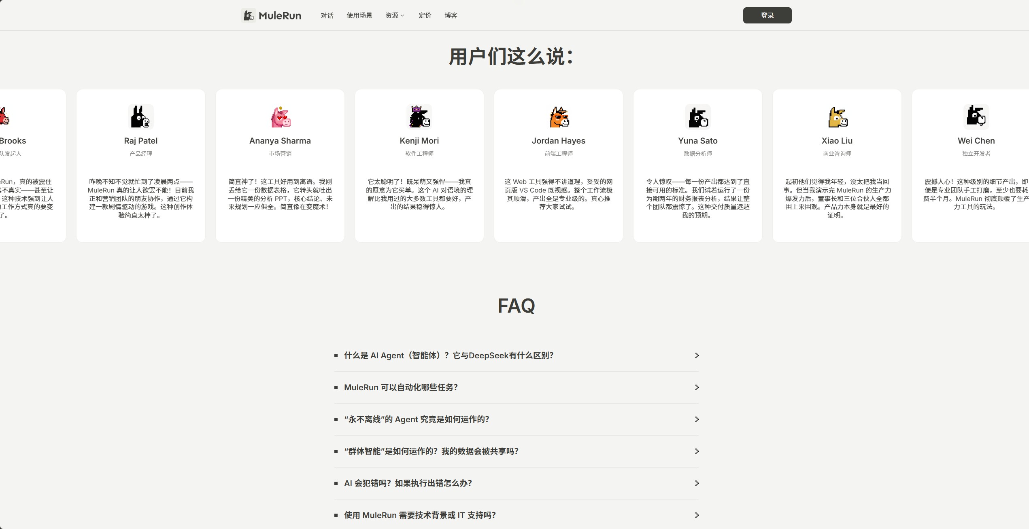Viewport: 1029px width, 529px height.
Task: Click chevron beside 'AI 会犯错吗' question
Action: click(697, 483)
